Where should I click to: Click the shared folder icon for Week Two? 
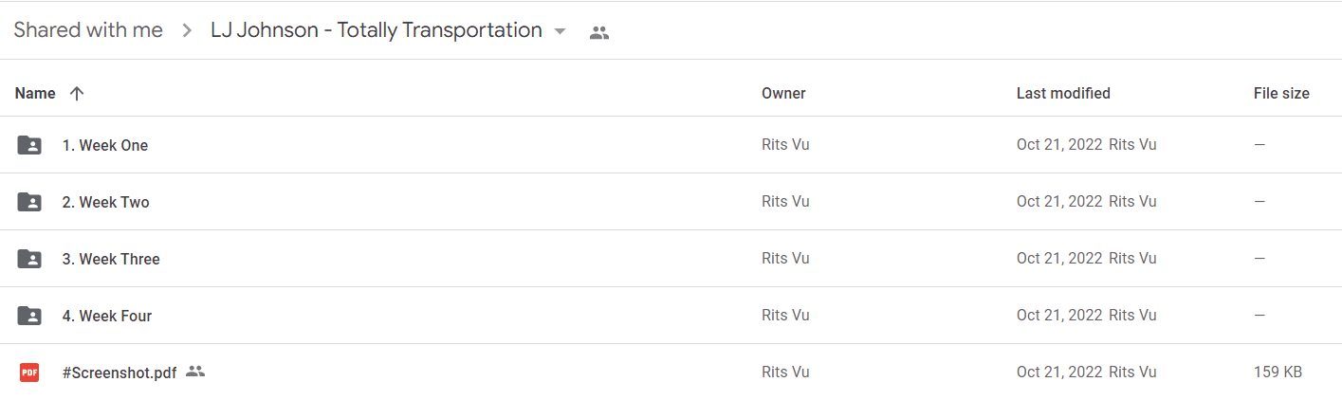click(29, 202)
